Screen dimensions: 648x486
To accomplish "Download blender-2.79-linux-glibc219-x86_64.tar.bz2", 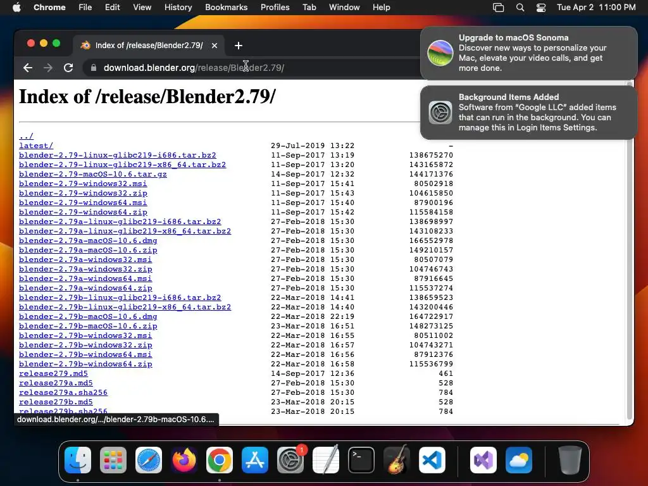I will tap(122, 165).
